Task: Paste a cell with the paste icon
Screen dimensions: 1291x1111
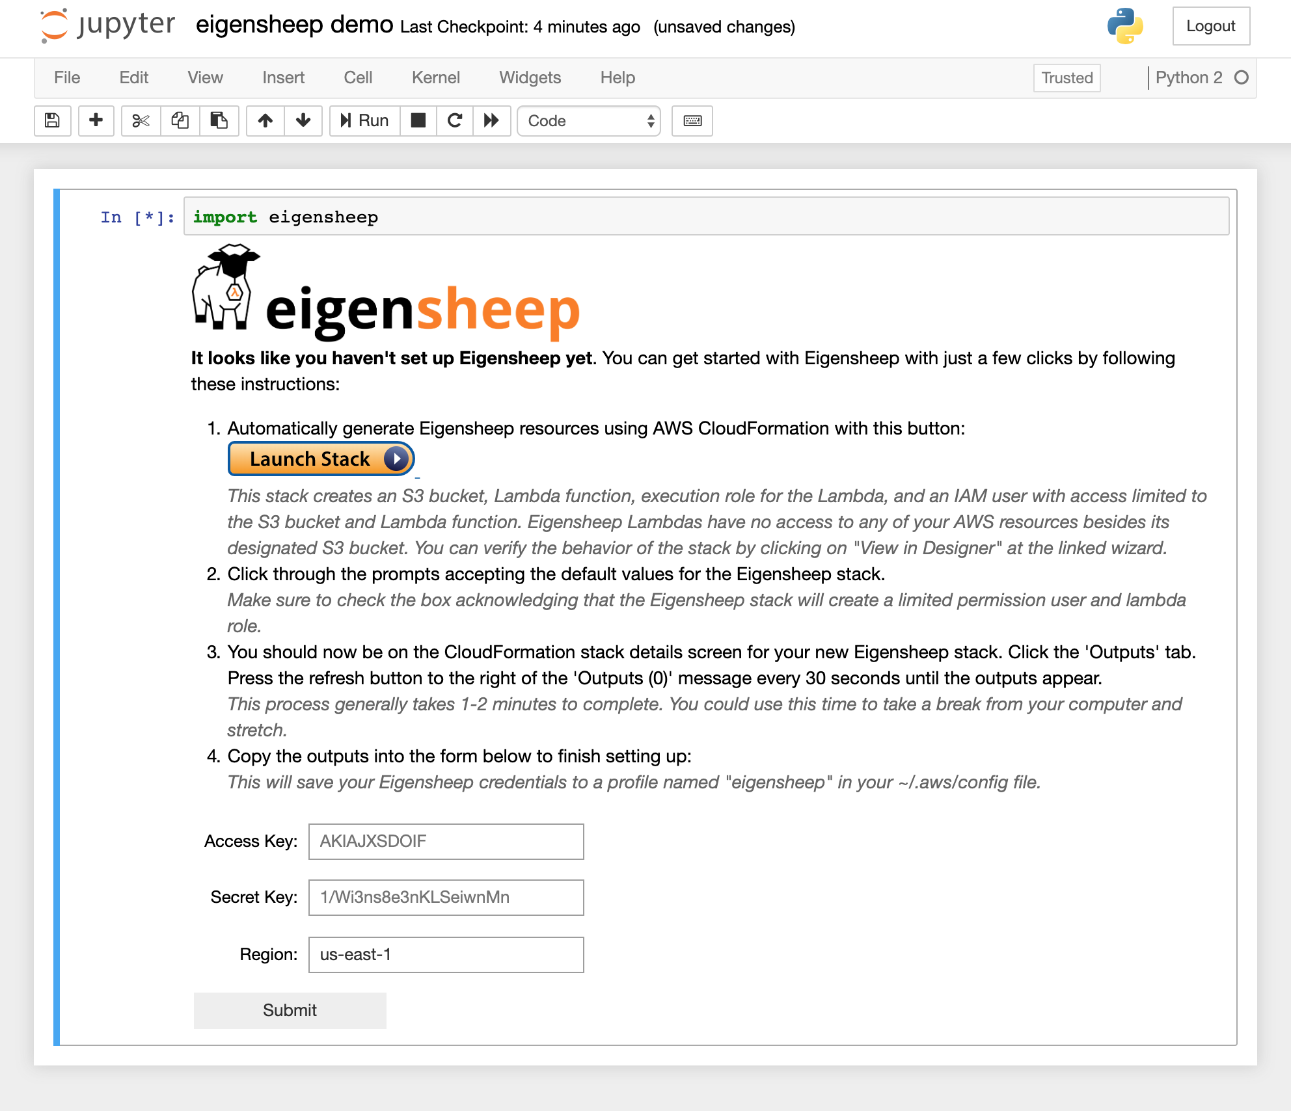Action: tap(219, 121)
